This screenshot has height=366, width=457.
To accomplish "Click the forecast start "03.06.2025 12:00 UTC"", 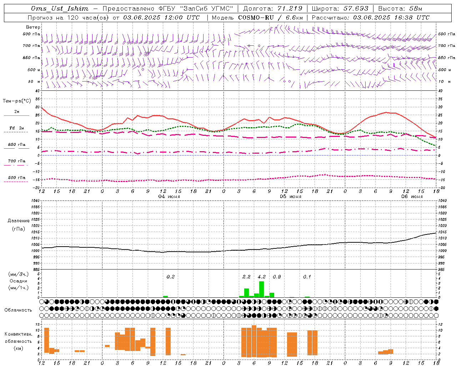I will [x=161, y=18].
